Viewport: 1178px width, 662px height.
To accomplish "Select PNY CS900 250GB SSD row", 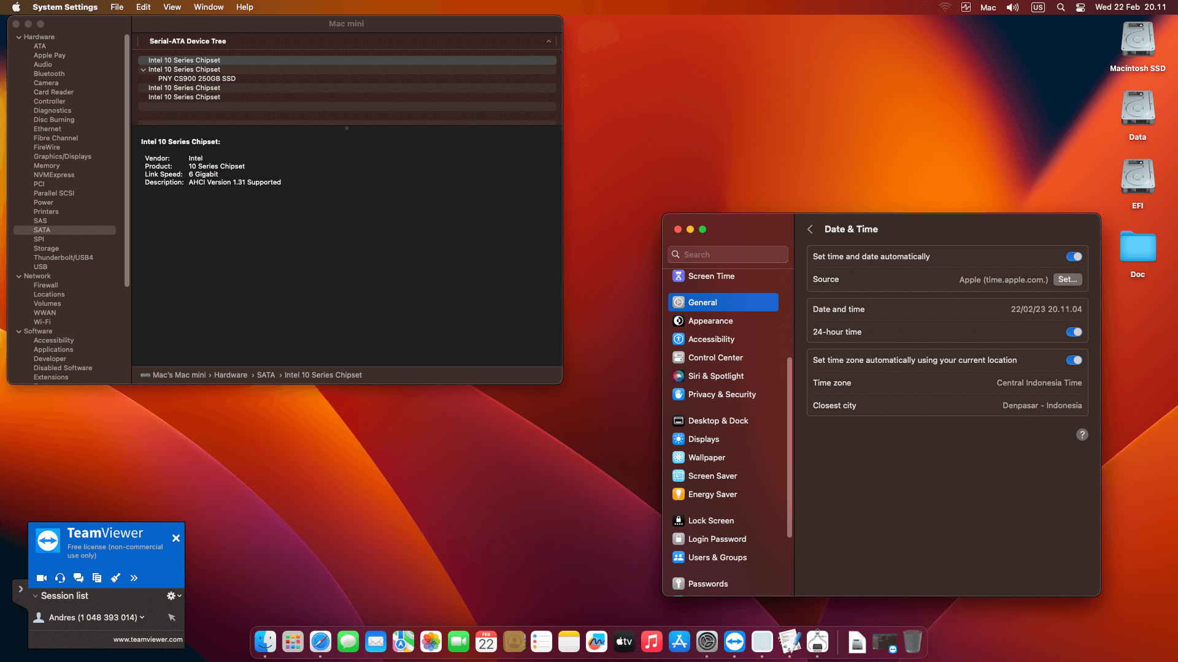I will [x=347, y=79].
